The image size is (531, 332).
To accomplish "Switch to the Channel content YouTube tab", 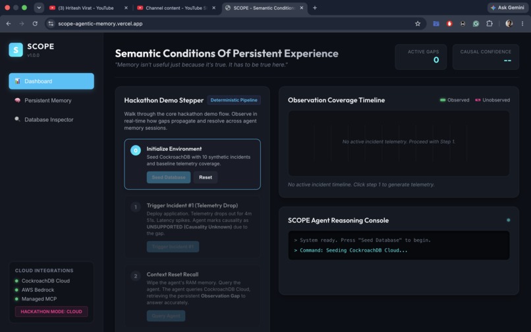I will pos(176,8).
